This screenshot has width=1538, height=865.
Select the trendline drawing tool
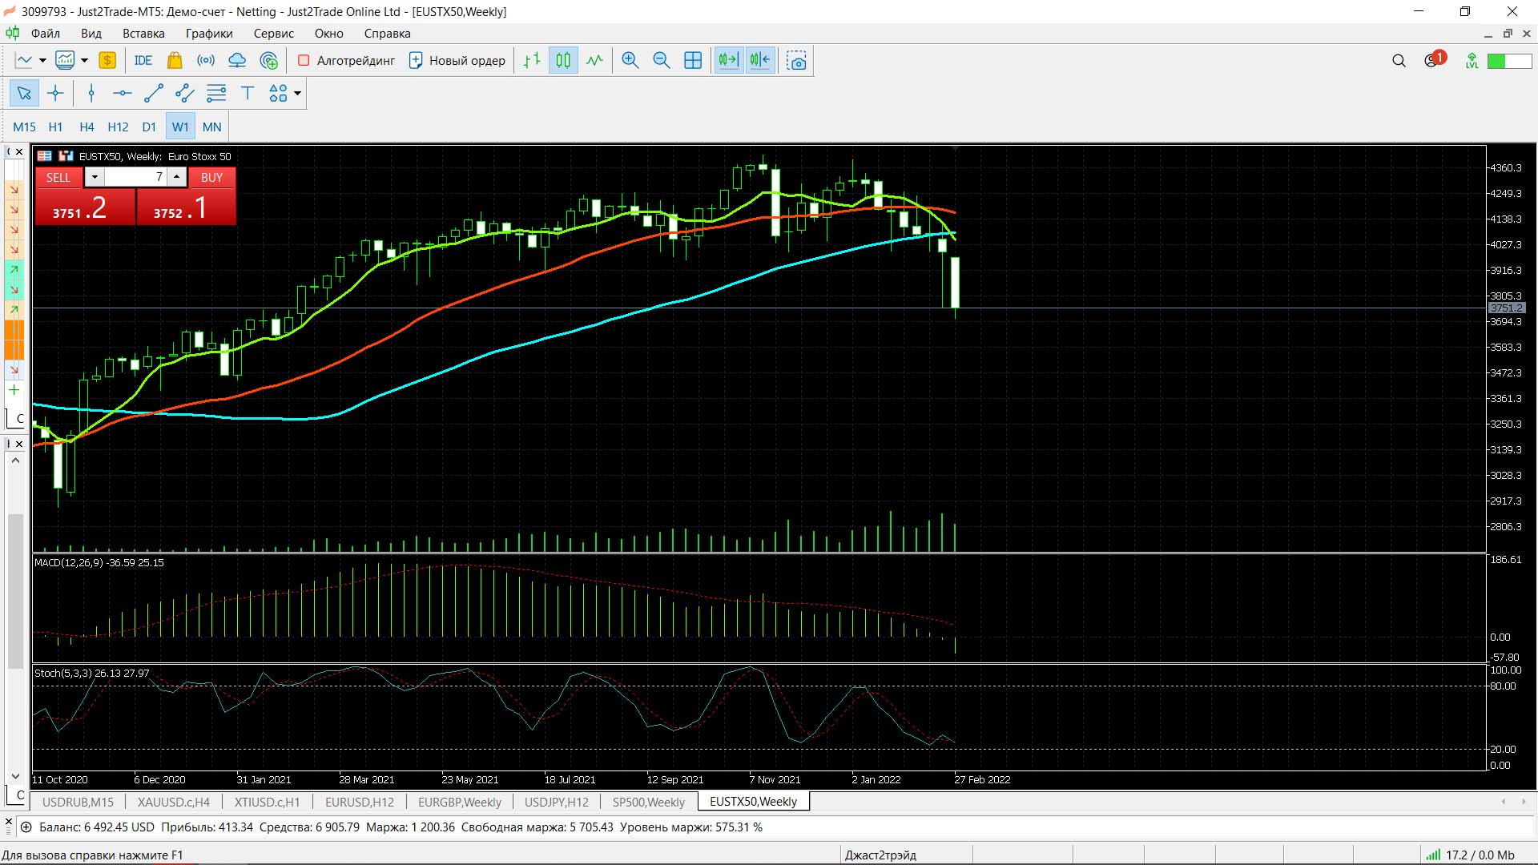153,93
